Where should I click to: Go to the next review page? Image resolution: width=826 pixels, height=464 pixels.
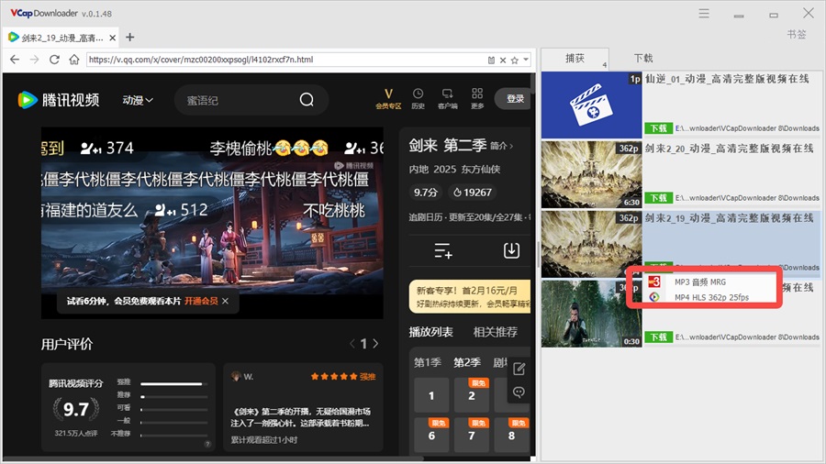click(x=375, y=344)
